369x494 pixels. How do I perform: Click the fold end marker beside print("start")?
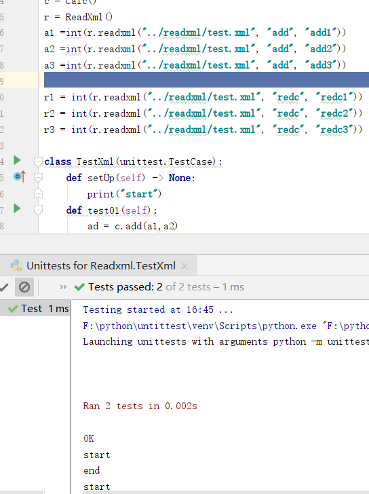(x=38, y=193)
